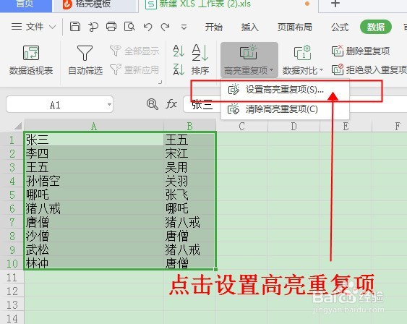This screenshot has width=407, height=324.
Task: Click the filter group dialog launcher
Action: 160,82
